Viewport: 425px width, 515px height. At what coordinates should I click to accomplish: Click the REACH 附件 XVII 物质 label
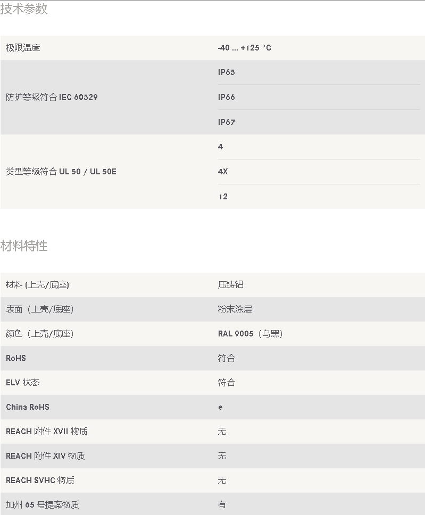point(47,432)
